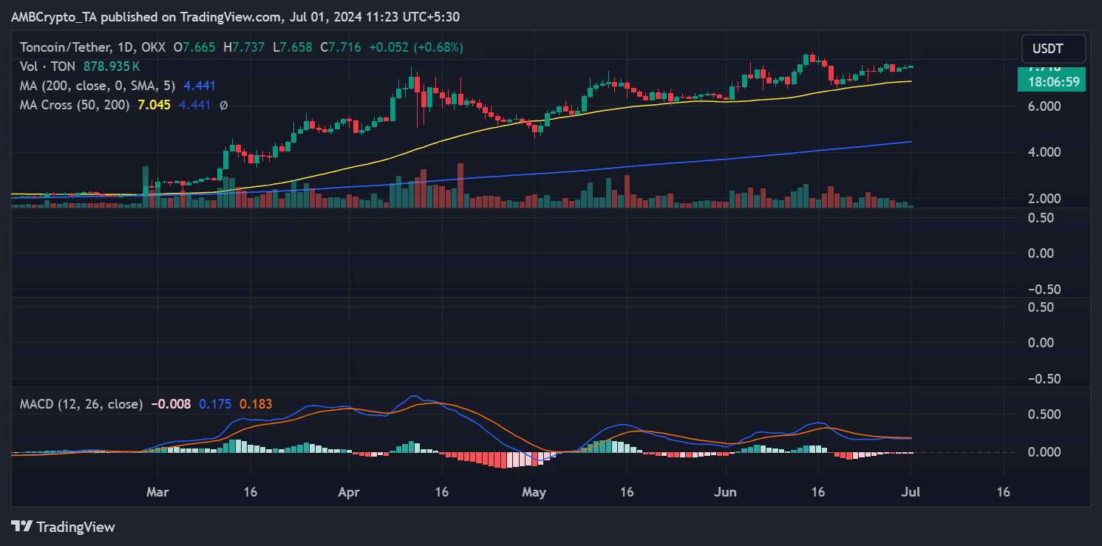
Task: Click the change value +0.052 (+0.68%)
Action: (415, 47)
